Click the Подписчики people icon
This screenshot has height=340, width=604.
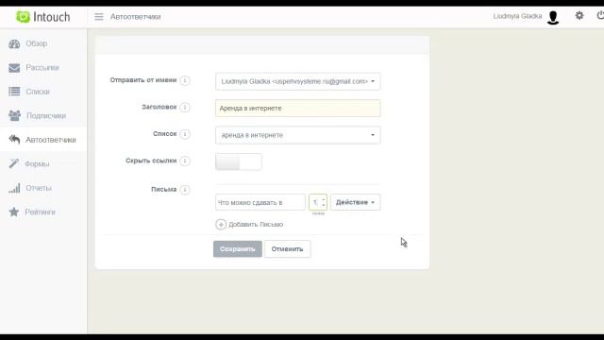click(x=15, y=115)
